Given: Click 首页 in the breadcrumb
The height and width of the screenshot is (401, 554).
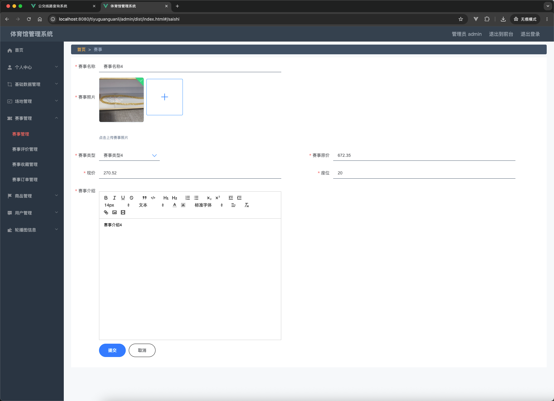Looking at the screenshot, I should 81,49.
